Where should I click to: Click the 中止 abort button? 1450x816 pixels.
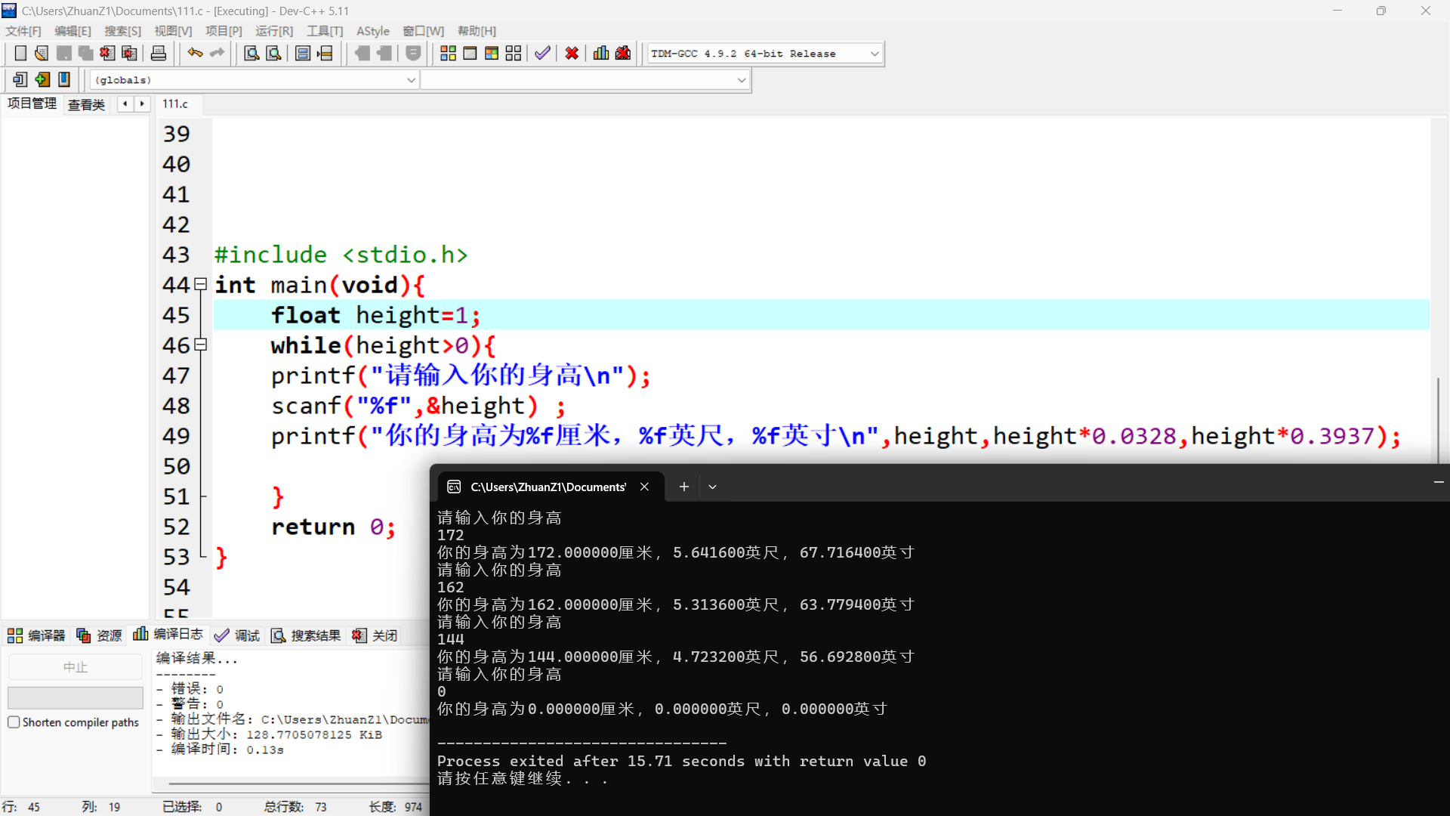pos(75,667)
